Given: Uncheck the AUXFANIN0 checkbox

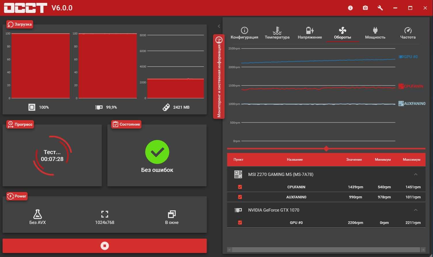Looking at the screenshot, I should point(240,197).
